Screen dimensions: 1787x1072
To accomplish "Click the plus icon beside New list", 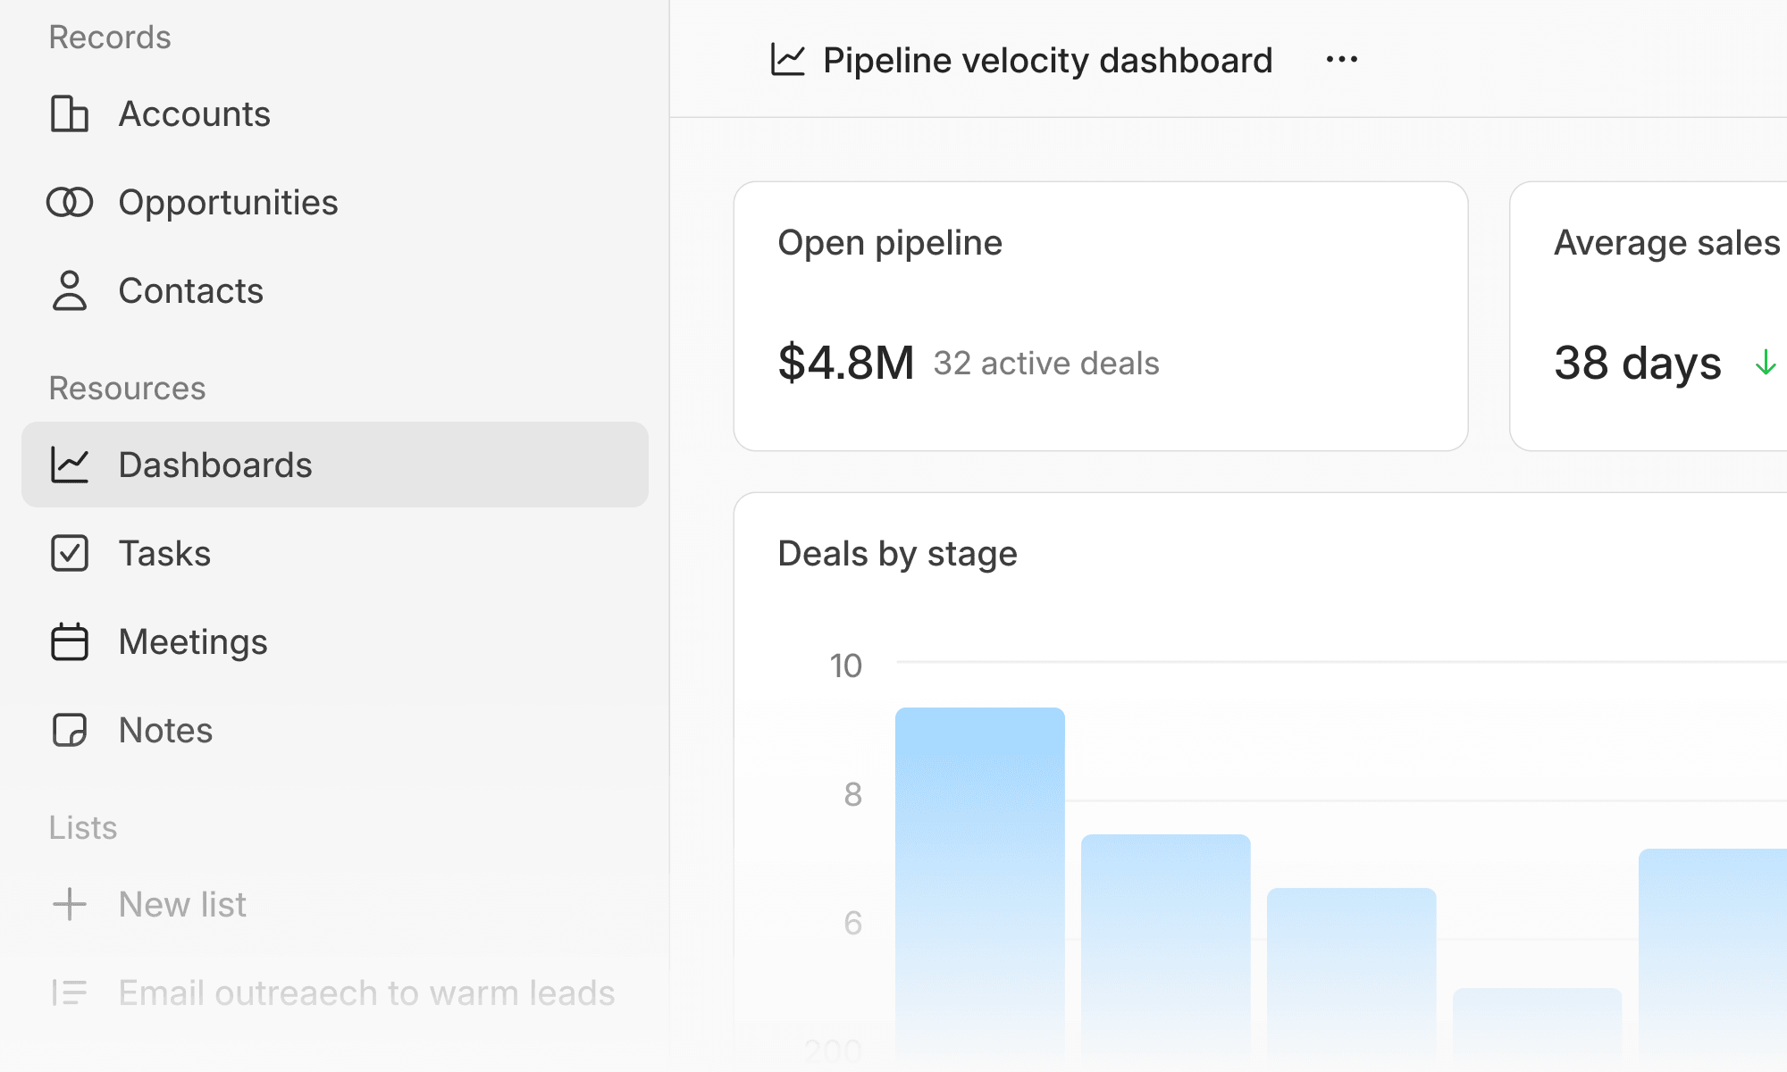I will (x=70, y=904).
